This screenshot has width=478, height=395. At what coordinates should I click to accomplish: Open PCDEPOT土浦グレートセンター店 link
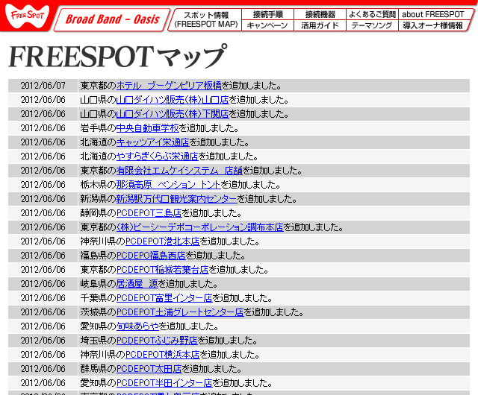click(x=180, y=312)
